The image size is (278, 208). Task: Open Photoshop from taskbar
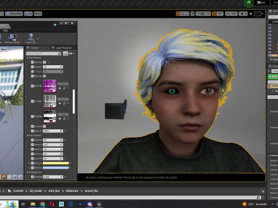[x=81, y=204]
